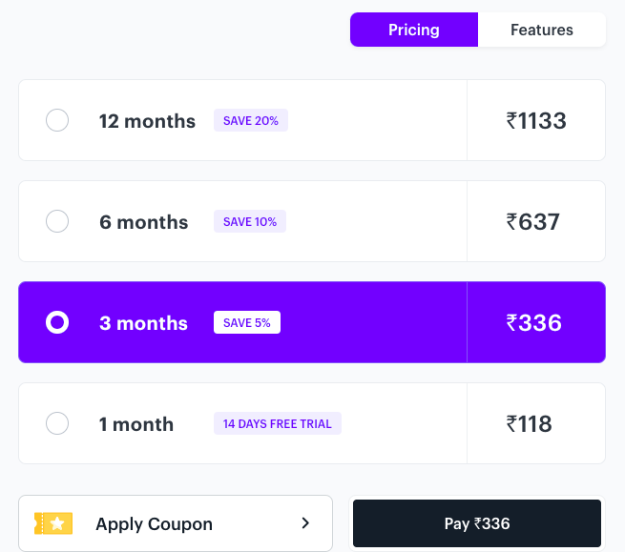Click the yellow coupon ticket icon
Screen dimensions: 625x552
53,523
